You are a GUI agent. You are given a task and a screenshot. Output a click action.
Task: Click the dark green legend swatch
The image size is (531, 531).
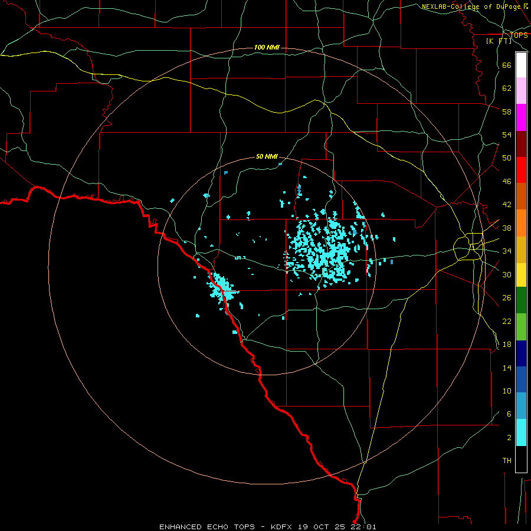(521, 300)
